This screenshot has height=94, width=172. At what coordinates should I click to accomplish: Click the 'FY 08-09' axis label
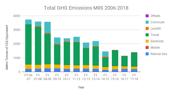pyautogui.click(x=47, y=77)
